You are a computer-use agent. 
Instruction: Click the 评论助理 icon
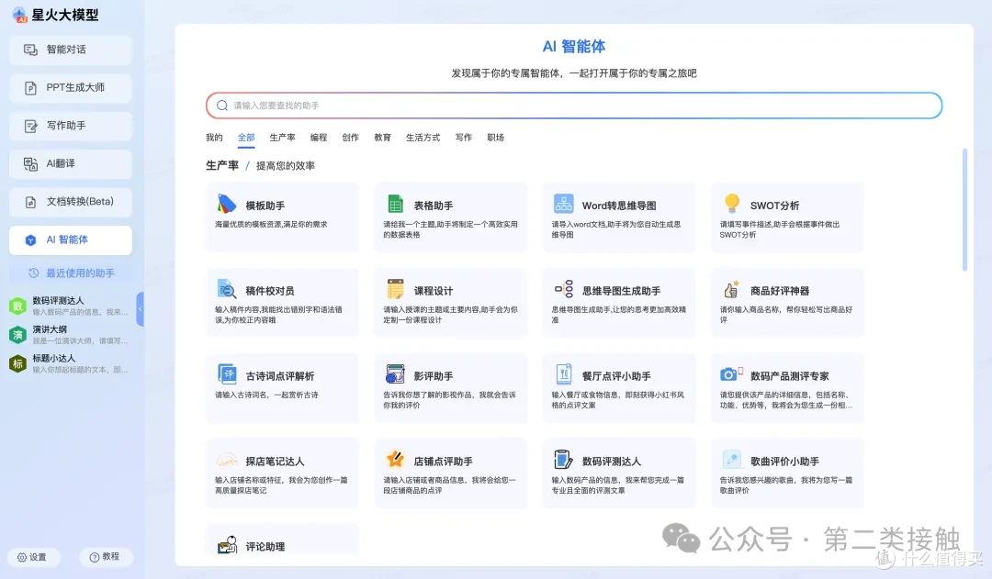click(227, 544)
